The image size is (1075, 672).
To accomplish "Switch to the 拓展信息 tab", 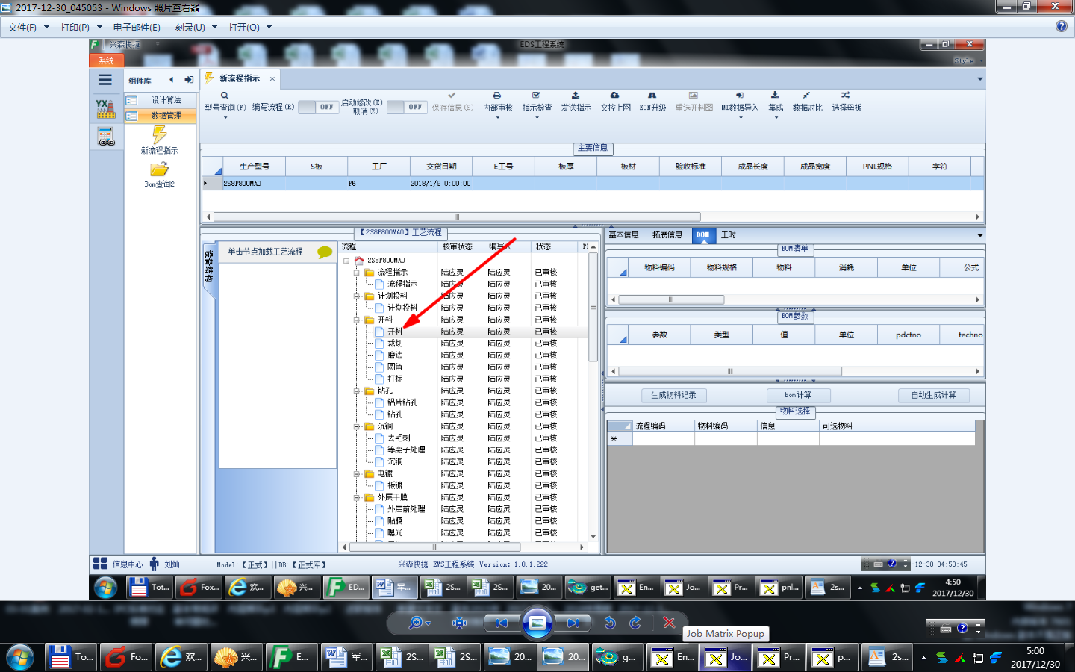I will point(667,234).
